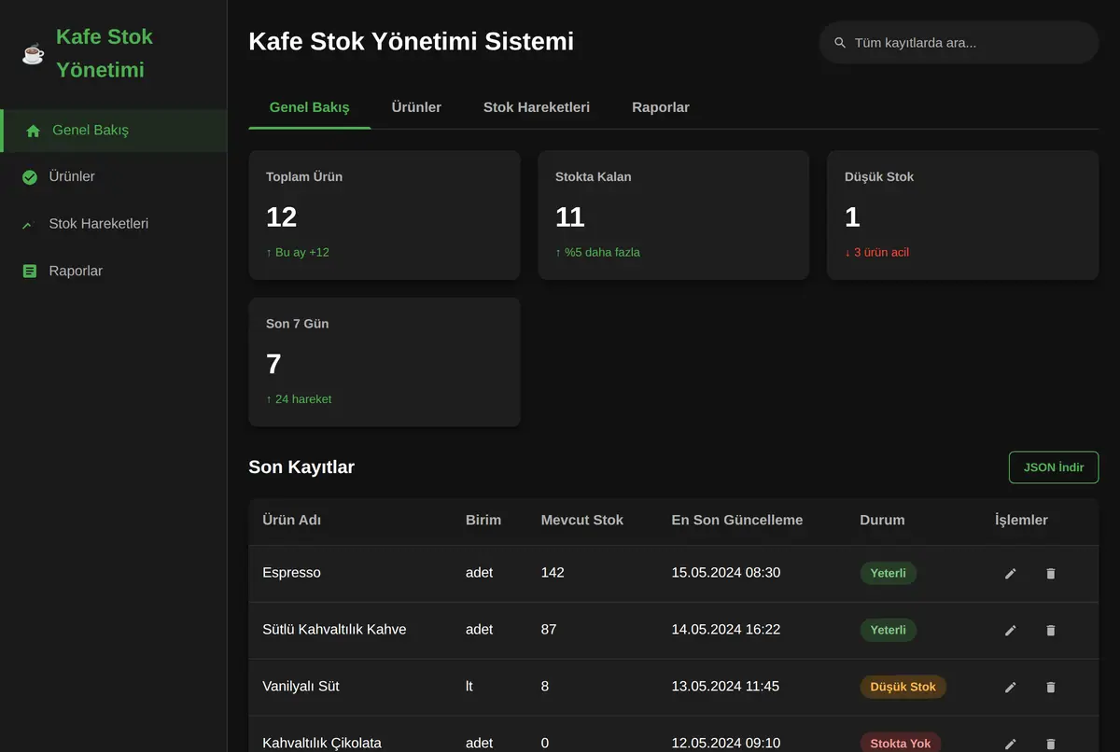Screen dimensions: 1120x752
Task: Click the En Son Güncelleme column header
Action: pyautogui.click(x=737, y=521)
